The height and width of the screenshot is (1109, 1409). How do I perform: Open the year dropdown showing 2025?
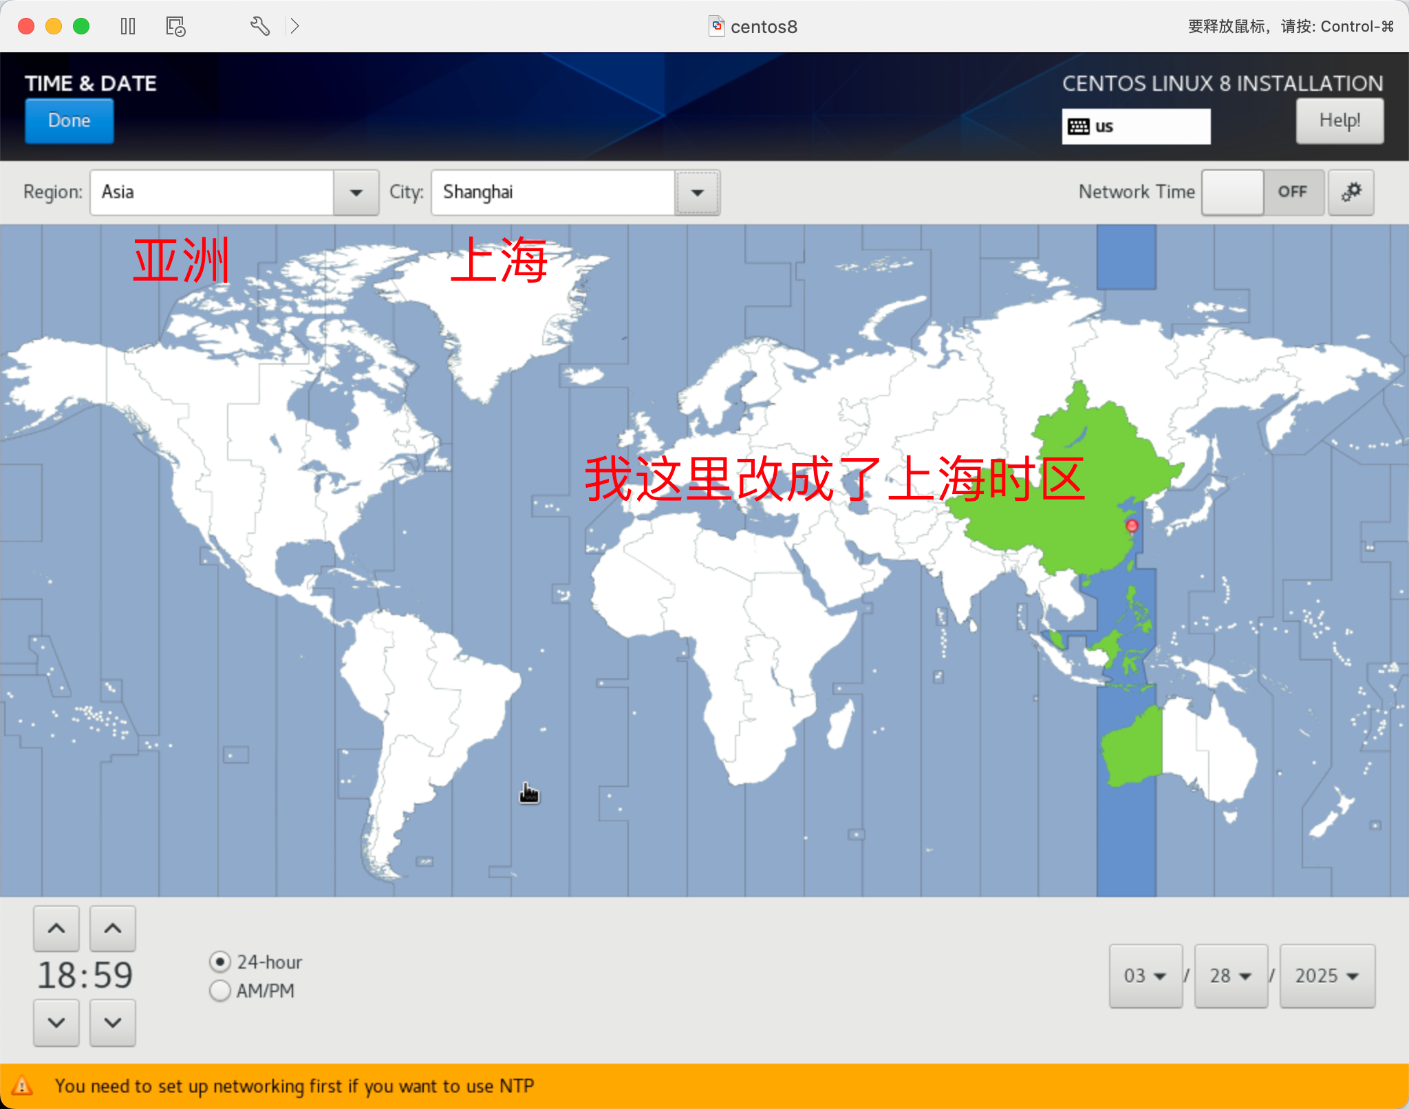(x=1326, y=976)
